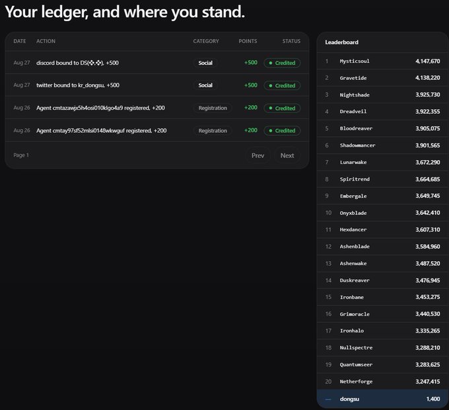Select the POINTS column header

[x=248, y=41]
